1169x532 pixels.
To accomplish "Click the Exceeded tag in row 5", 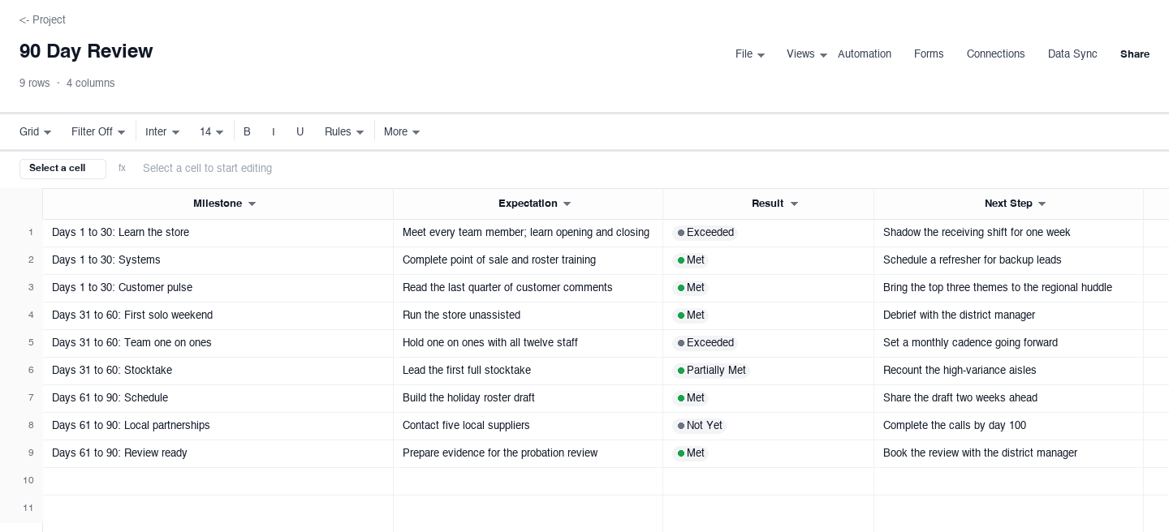I will tap(705, 343).
